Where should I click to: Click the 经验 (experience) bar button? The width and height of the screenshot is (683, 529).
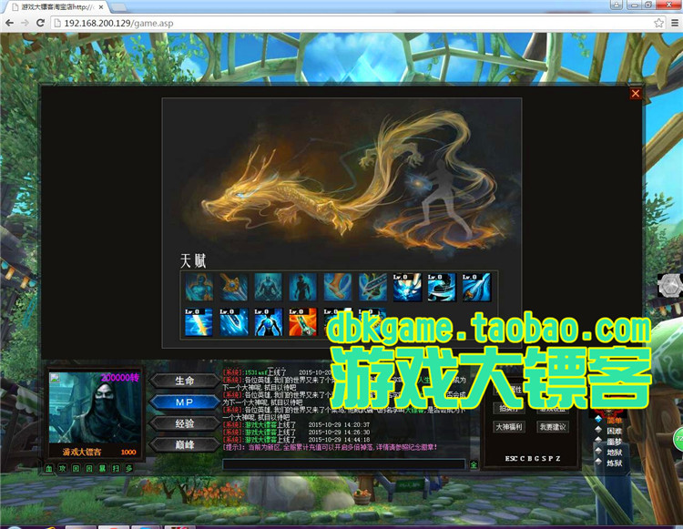[184, 423]
